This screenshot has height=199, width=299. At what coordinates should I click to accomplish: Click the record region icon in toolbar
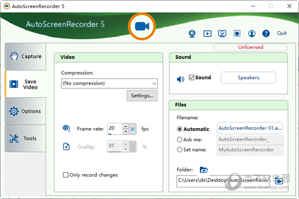point(237,33)
